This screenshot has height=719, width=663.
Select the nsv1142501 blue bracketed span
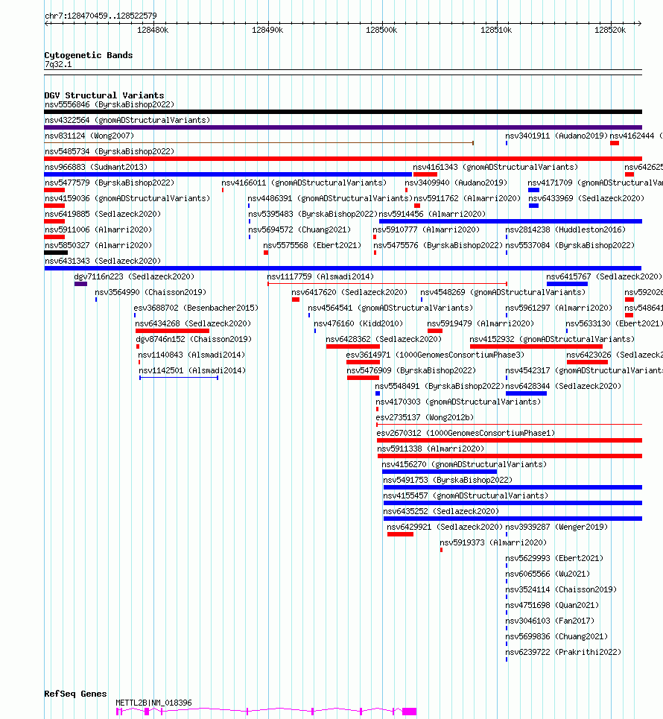[x=179, y=378]
